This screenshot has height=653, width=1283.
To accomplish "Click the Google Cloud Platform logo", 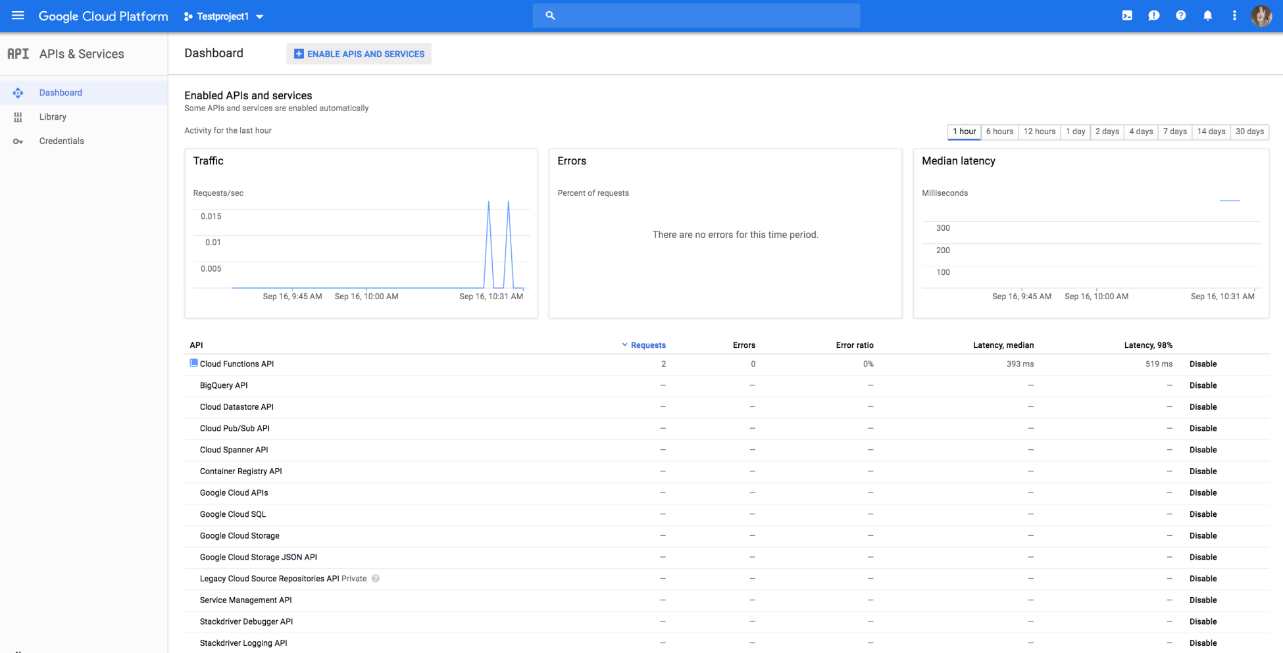I will (x=103, y=16).
